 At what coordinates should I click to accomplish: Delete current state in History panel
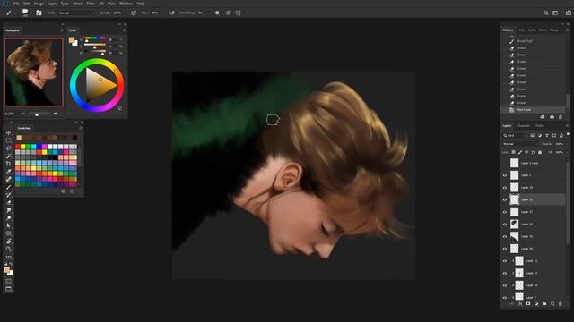pyautogui.click(x=561, y=117)
